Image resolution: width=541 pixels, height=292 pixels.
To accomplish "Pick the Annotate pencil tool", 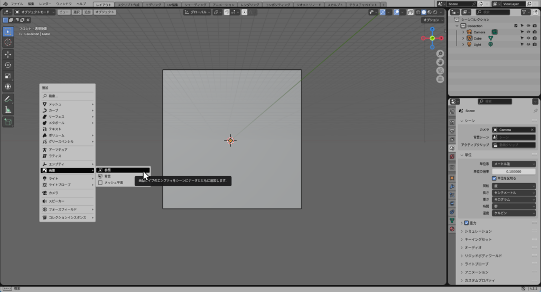I will tap(8, 99).
